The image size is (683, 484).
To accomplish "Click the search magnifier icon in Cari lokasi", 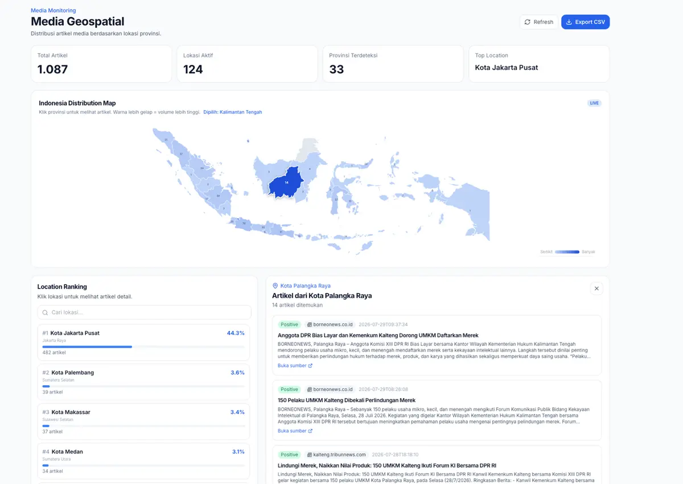I will (x=46, y=312).
